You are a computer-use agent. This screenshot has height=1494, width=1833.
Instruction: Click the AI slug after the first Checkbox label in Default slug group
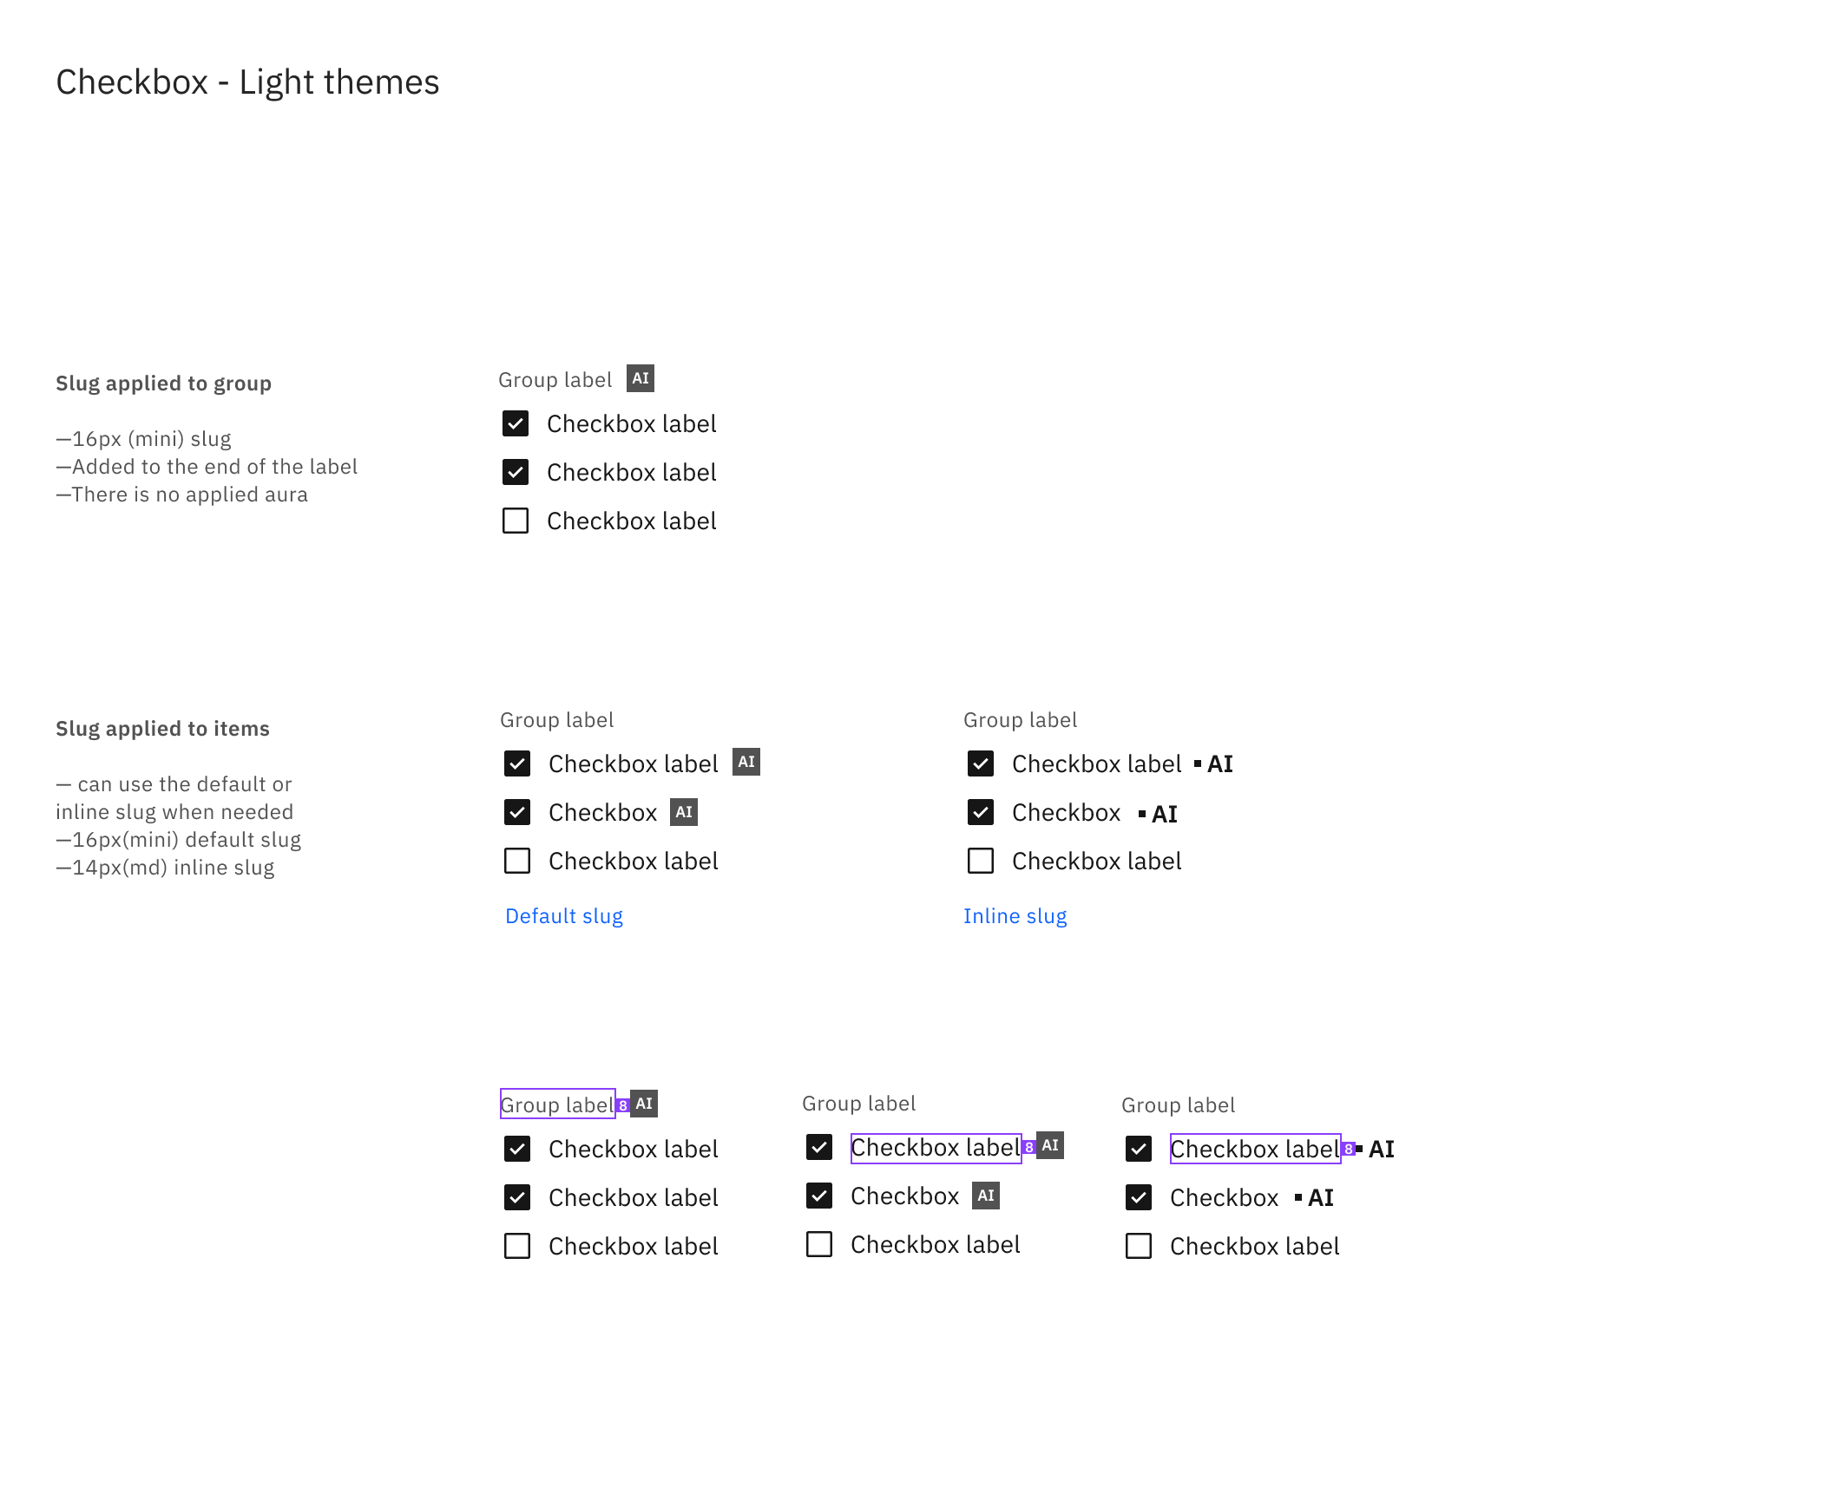pyautogui.click(x=747, y=763)
